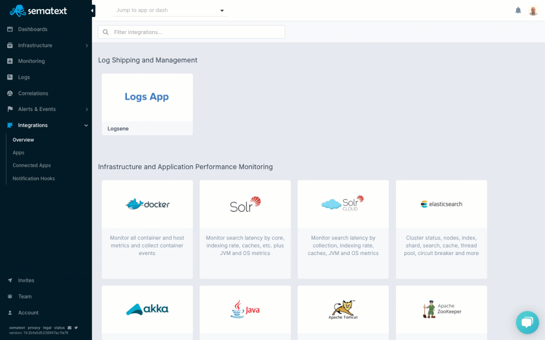This screenshot has width=545, height=340.
Task: Click the Correlations sidebar icon
Action: pos(10,93)
